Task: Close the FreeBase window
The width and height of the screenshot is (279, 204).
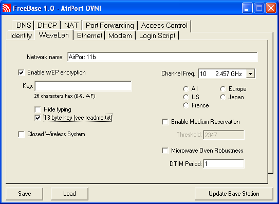Action: tap(271, 8)
